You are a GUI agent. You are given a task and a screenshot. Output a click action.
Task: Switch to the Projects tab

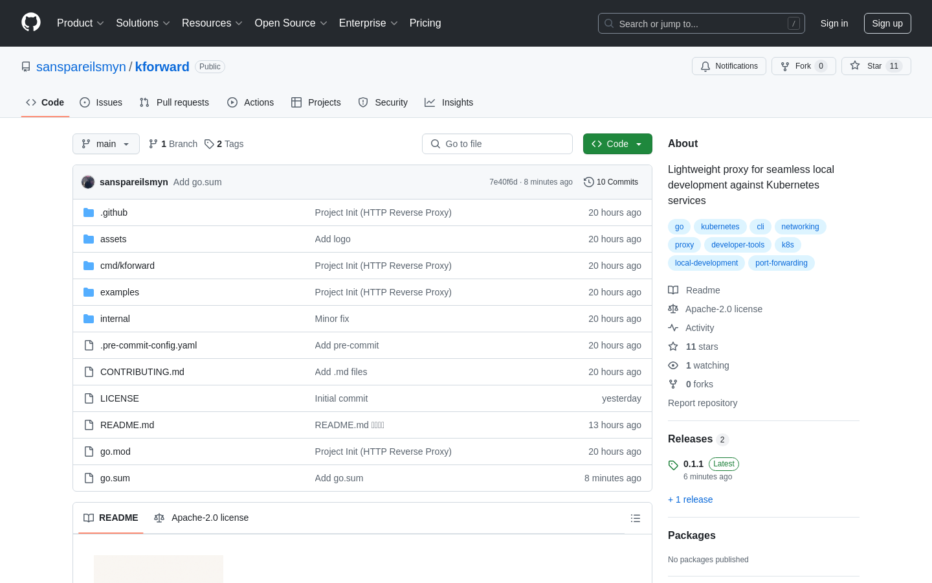point(316,102)
